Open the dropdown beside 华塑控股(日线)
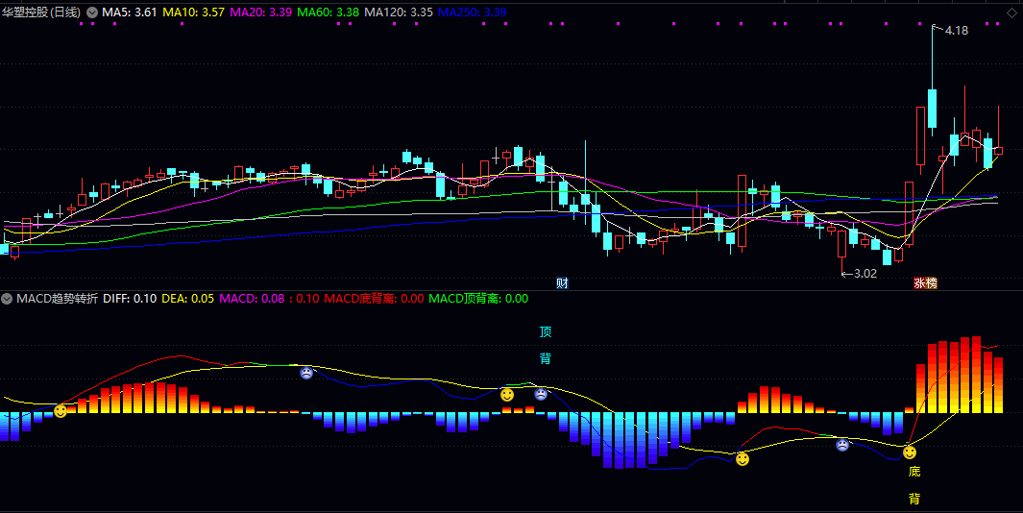This screenshot has width=1023, height=513. tap(92, 12)
